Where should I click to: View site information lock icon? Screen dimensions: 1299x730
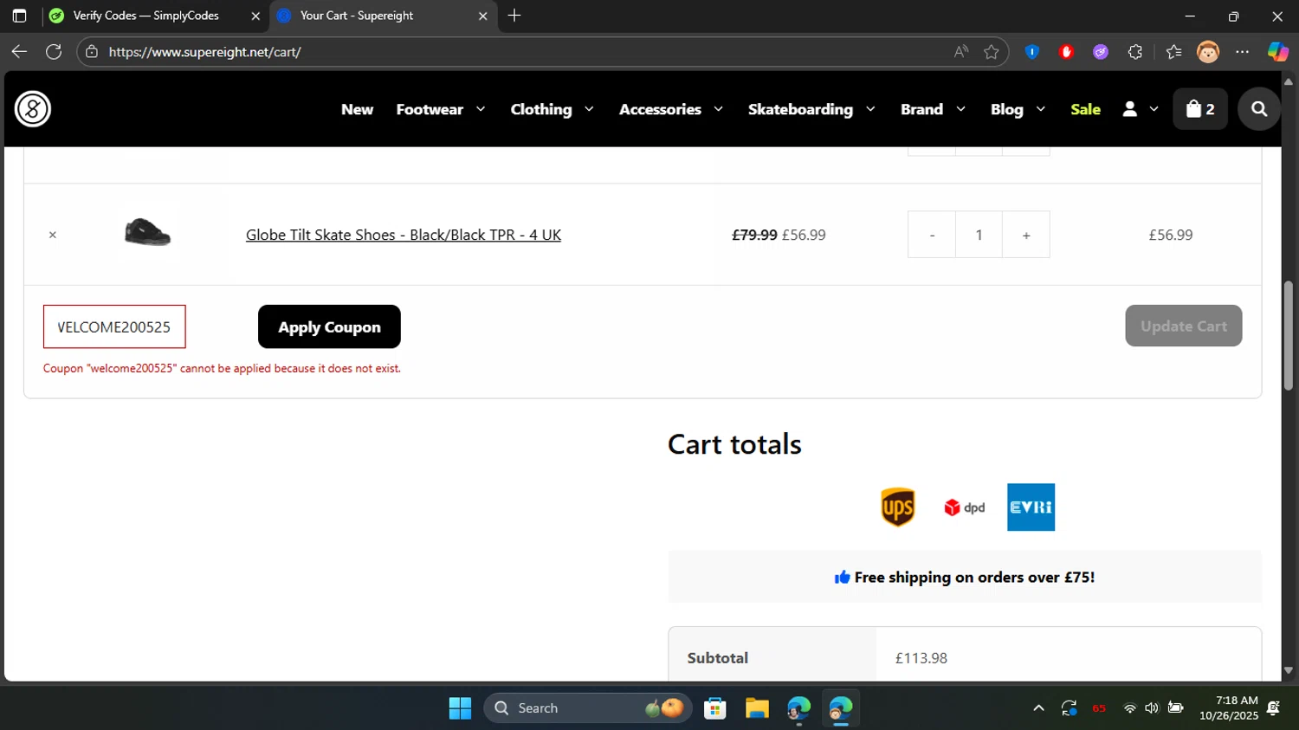click(x=92, y=52)
